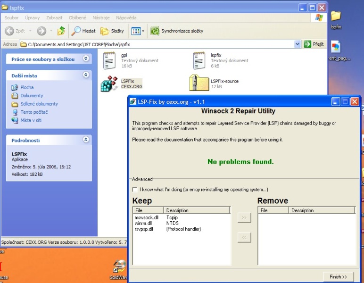Expand the Práce se soubory a složkou panel
The height and width of the screenshot is (283, 364).
coord(86,59)
